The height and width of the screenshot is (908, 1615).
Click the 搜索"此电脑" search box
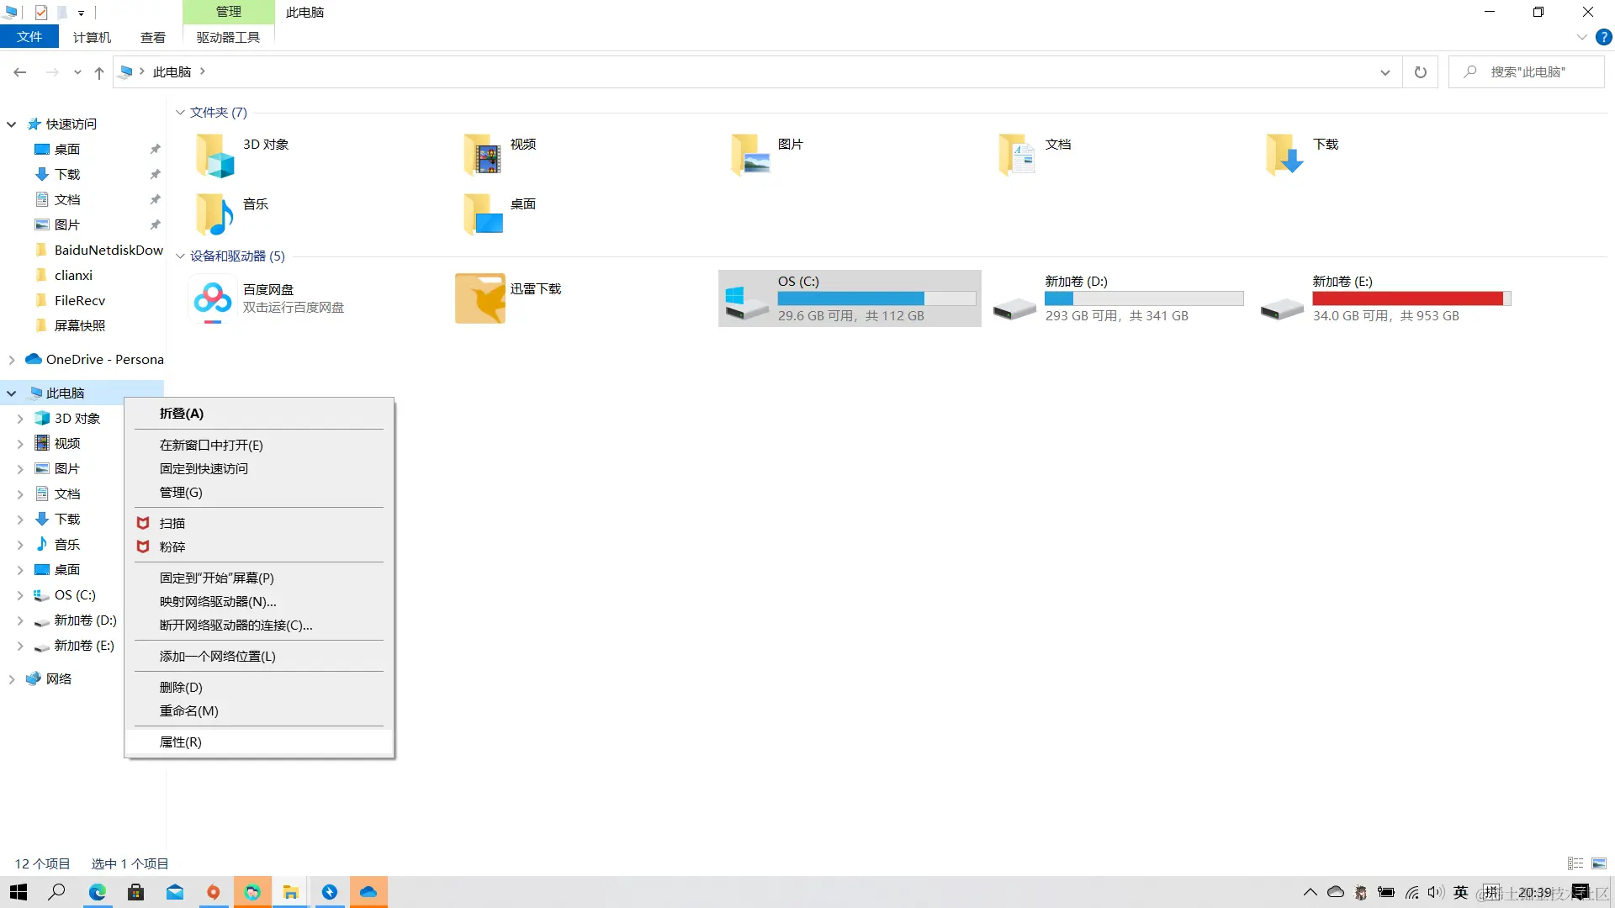click(x=1527, y=72)
